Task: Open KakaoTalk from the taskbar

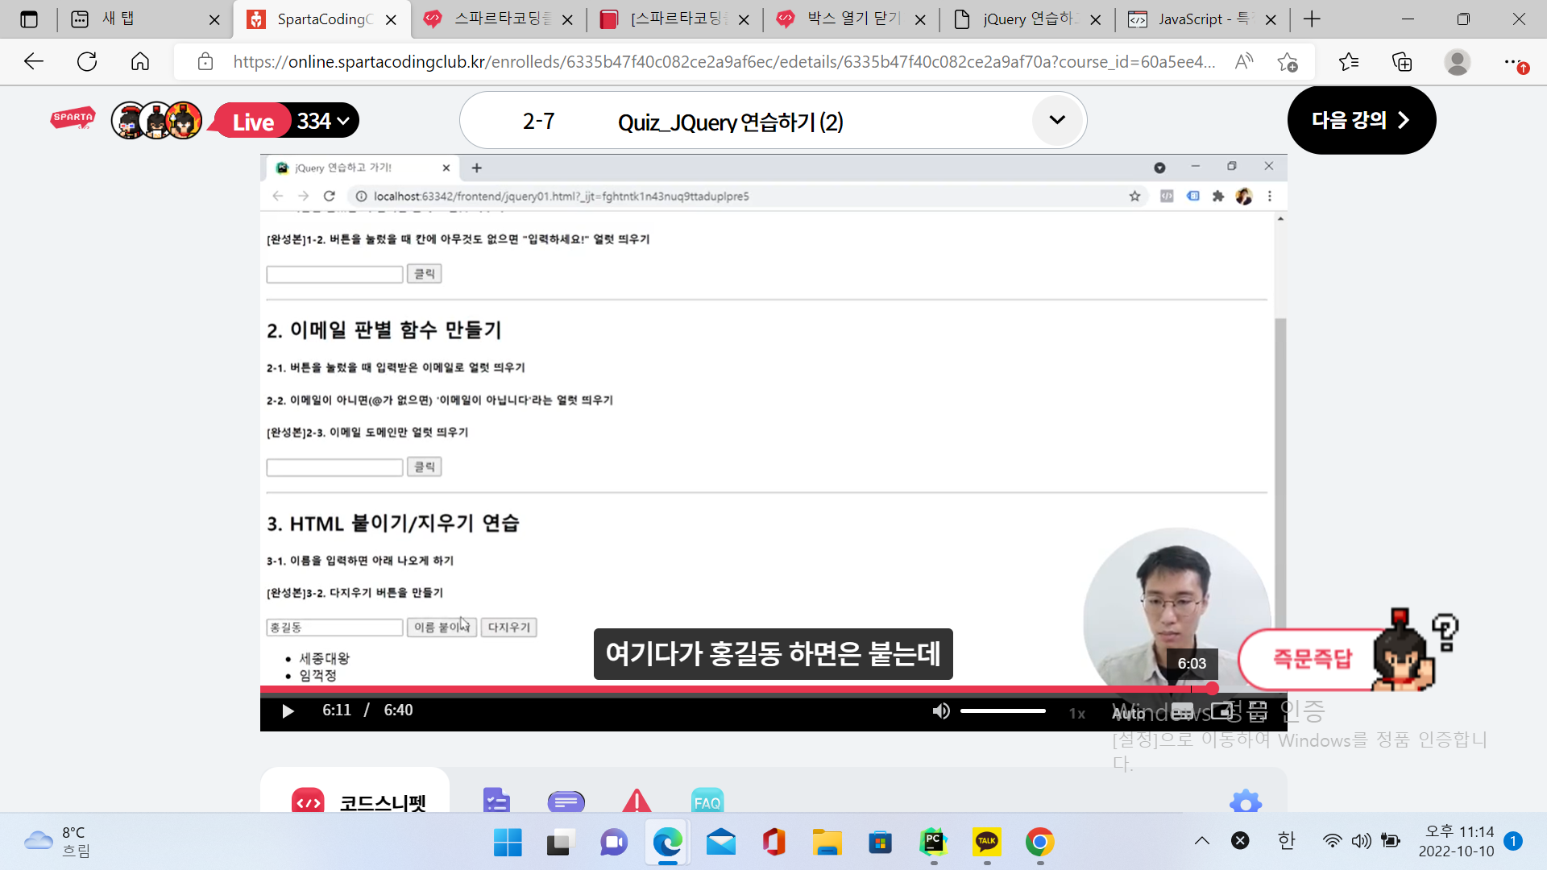Action: [x=986, y=842]
